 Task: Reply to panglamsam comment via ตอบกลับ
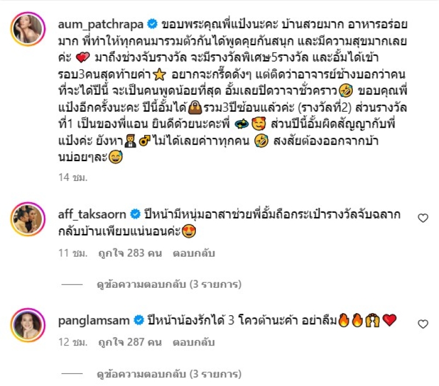[194, 342]
